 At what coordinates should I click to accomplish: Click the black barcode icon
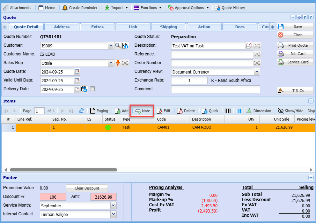pos(228,111)
